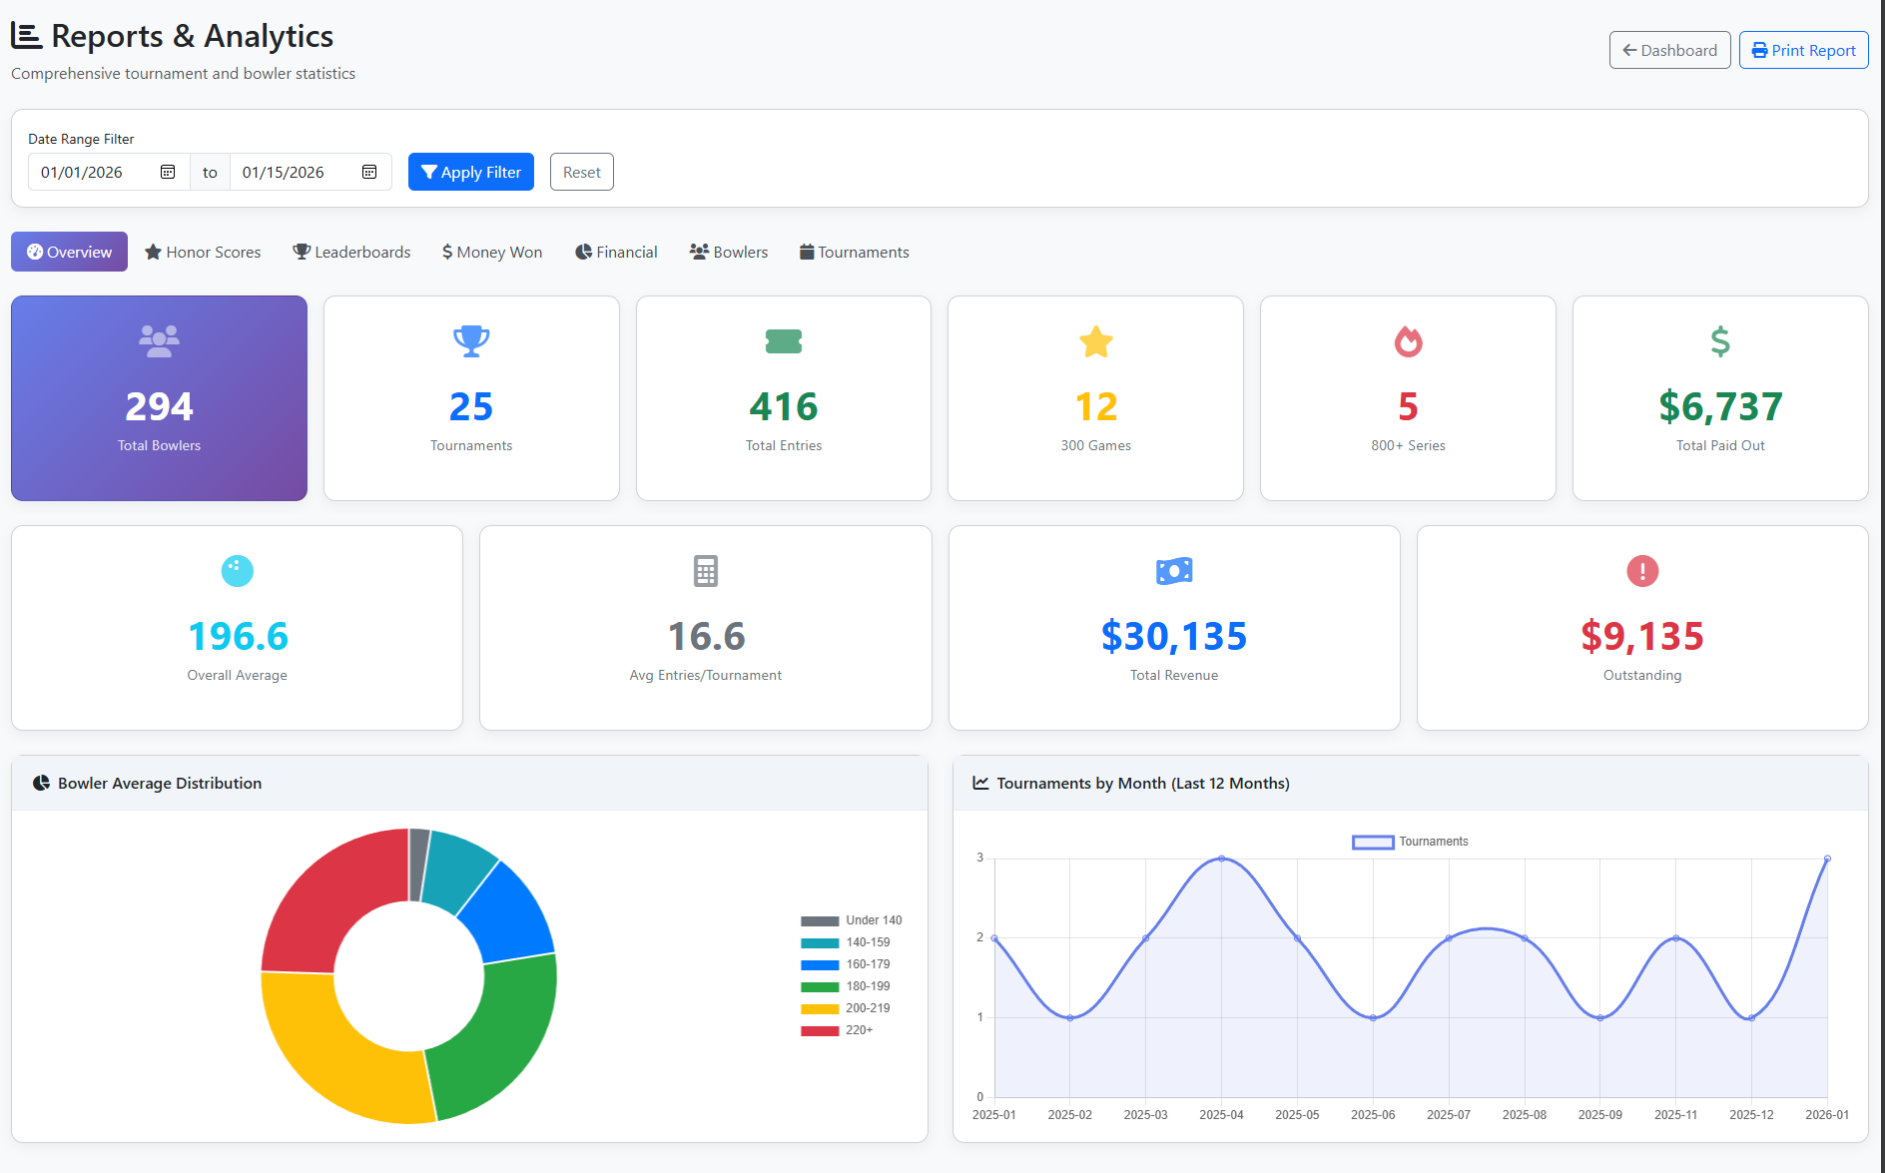Expand the Money Won section
Viewport: 1885px width, 1173px height.
(x=490, y=252)
